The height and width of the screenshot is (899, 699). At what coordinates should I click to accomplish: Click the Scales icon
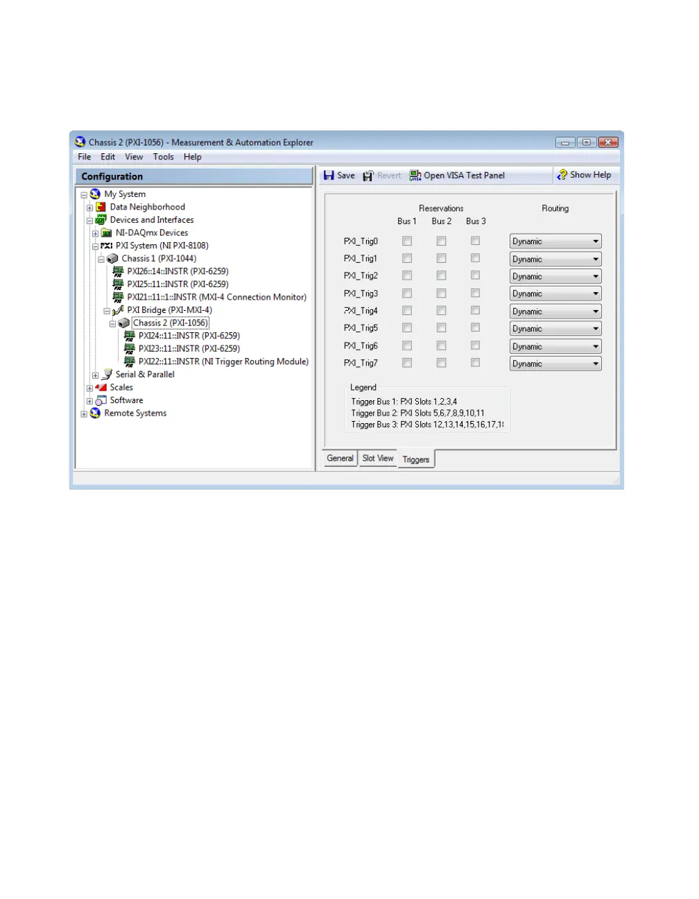pos(101,387)
